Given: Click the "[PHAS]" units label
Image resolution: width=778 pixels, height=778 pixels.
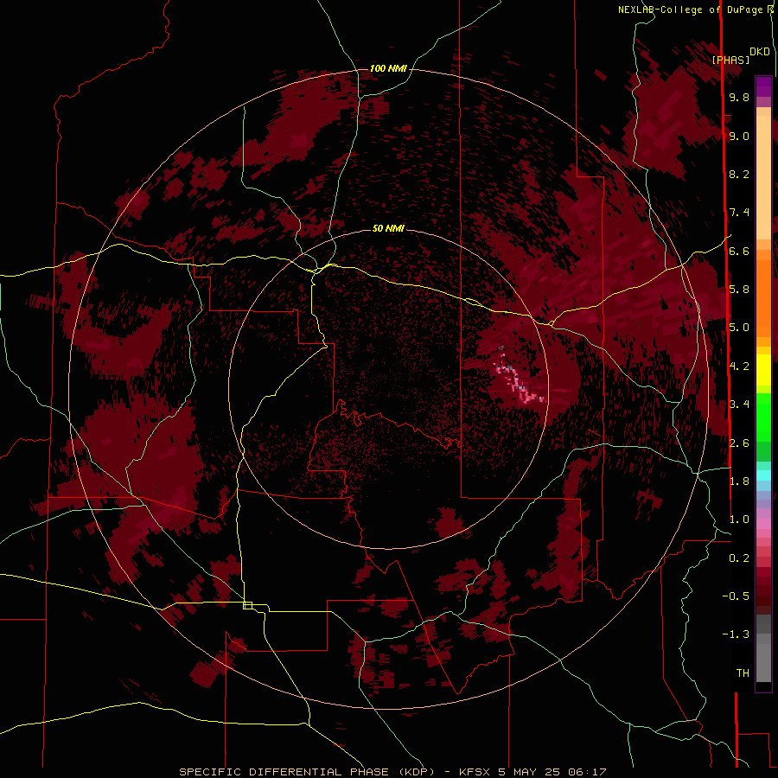Looking at the screenshot, I should (730, 60).
